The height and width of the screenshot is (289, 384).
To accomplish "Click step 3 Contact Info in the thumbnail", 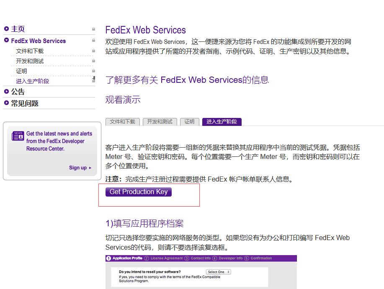I will tap(198, 258).
